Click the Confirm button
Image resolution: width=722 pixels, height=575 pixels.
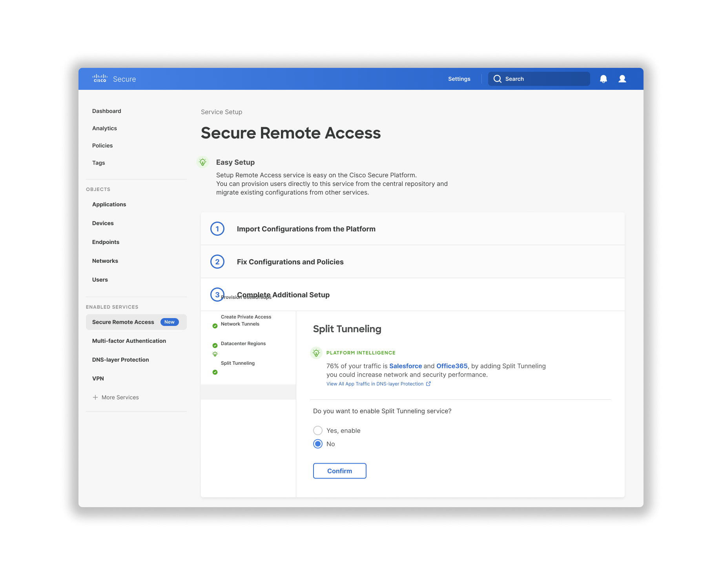(x=340, y=471)
